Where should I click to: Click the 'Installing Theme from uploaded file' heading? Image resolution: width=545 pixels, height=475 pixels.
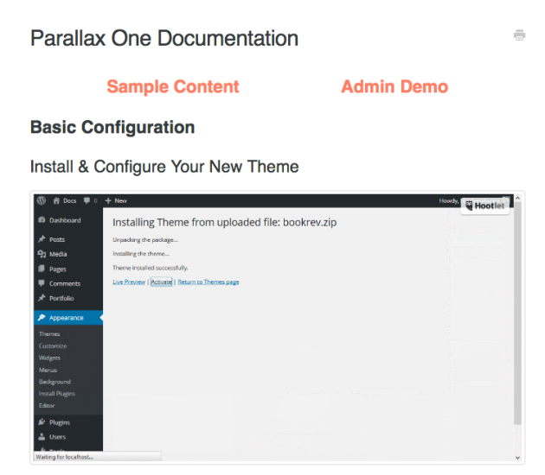tap(225, 222)
